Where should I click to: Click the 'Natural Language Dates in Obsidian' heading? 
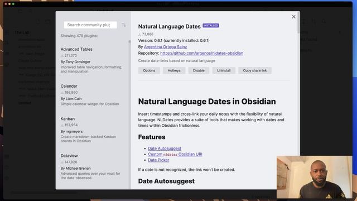(x=207, y=102)
